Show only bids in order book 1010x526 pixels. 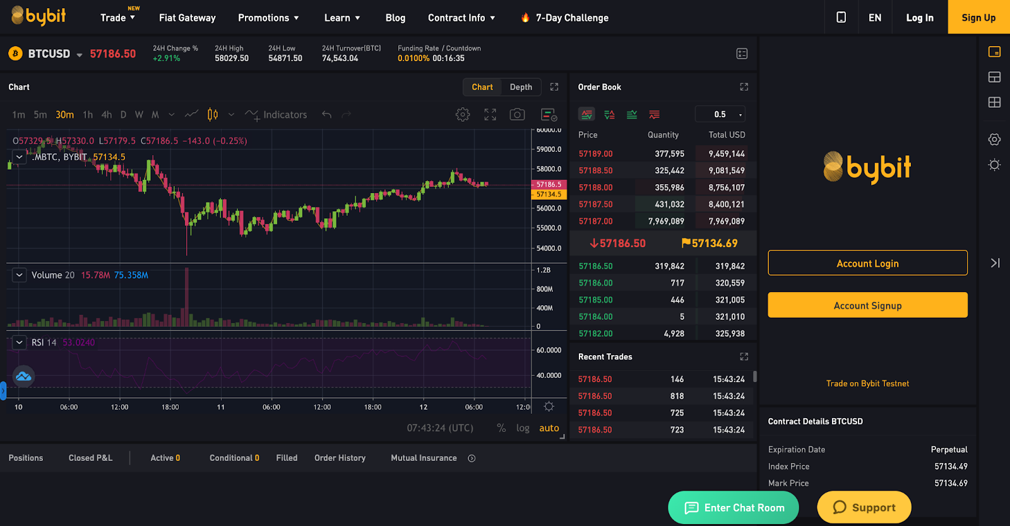632,114
